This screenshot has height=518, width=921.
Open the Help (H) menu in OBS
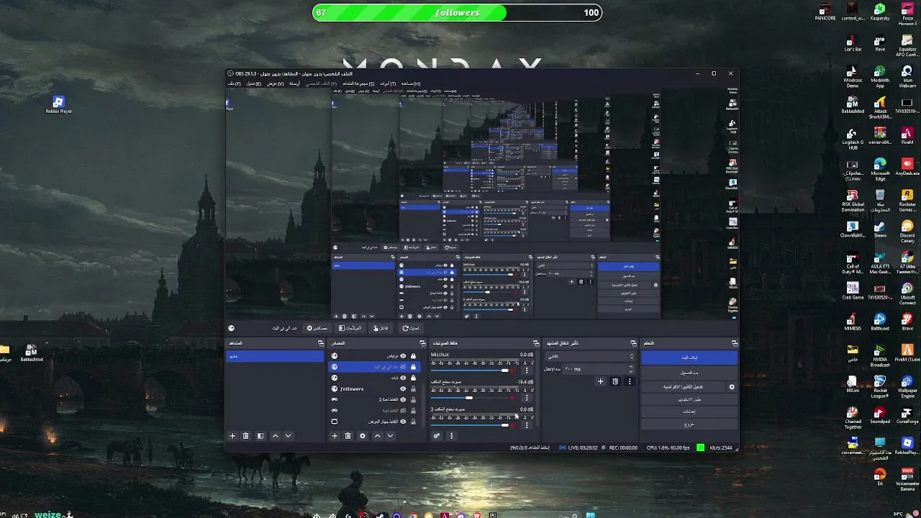411,83
